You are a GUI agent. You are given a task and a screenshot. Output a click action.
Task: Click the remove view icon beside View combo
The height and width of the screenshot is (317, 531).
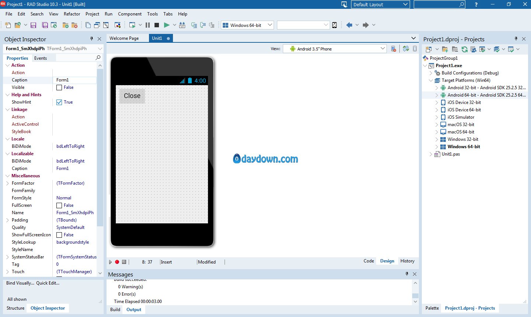[x=393, y=49]
